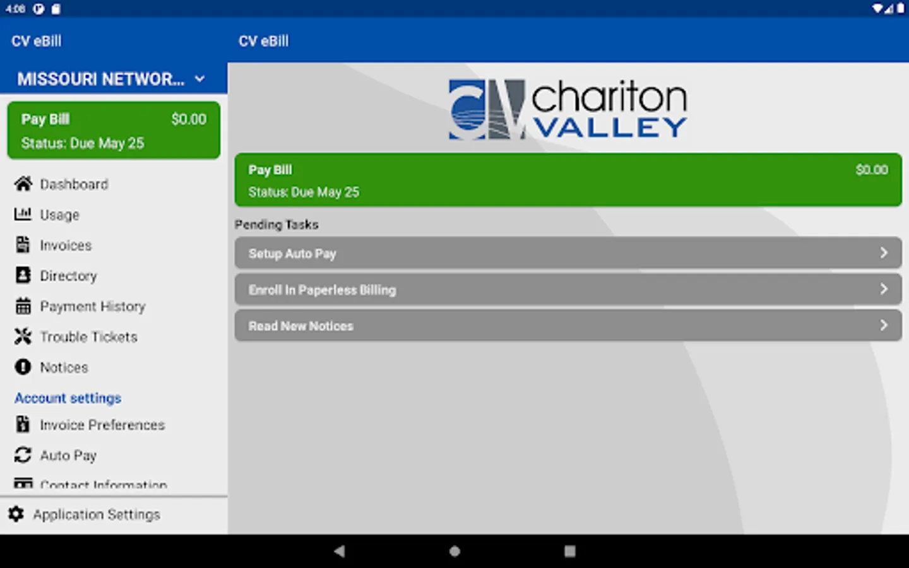
Task: Open the Read New Notices chevron
Action: point(884,325)
